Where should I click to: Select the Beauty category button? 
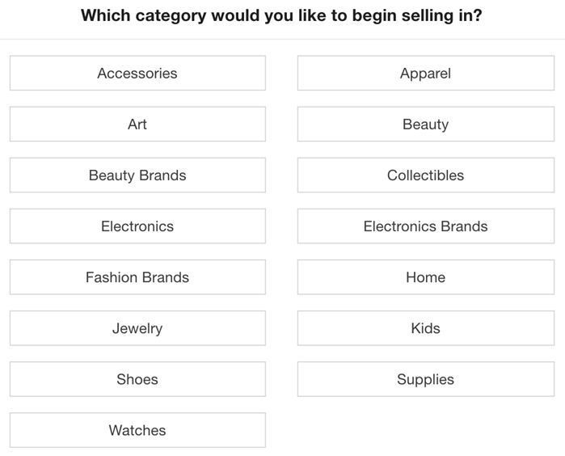[425, 125]
